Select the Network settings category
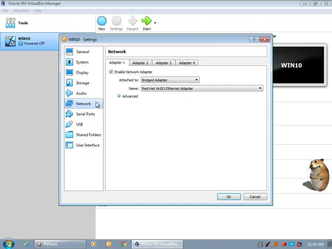 (84, 103)
